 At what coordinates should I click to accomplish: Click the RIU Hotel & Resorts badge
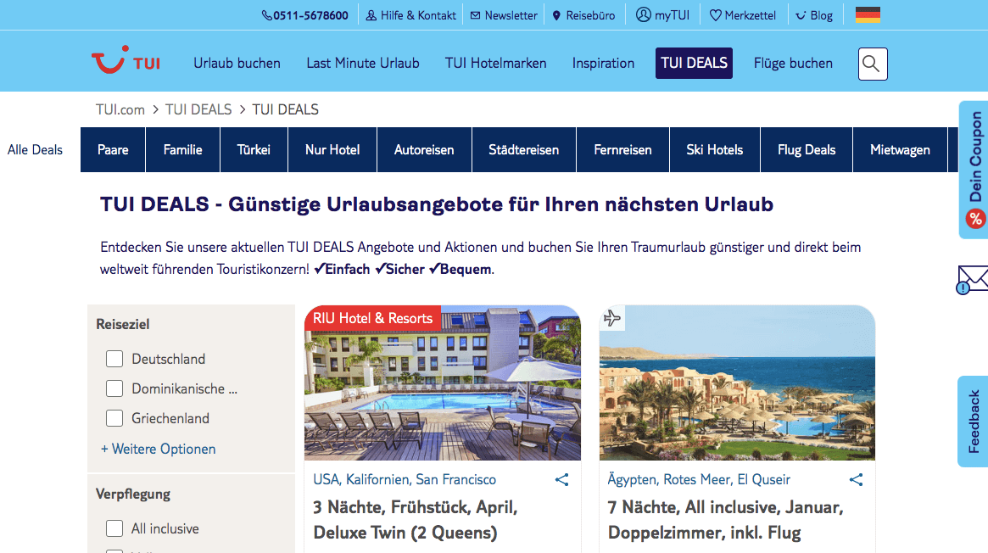[x=372, y=318]
